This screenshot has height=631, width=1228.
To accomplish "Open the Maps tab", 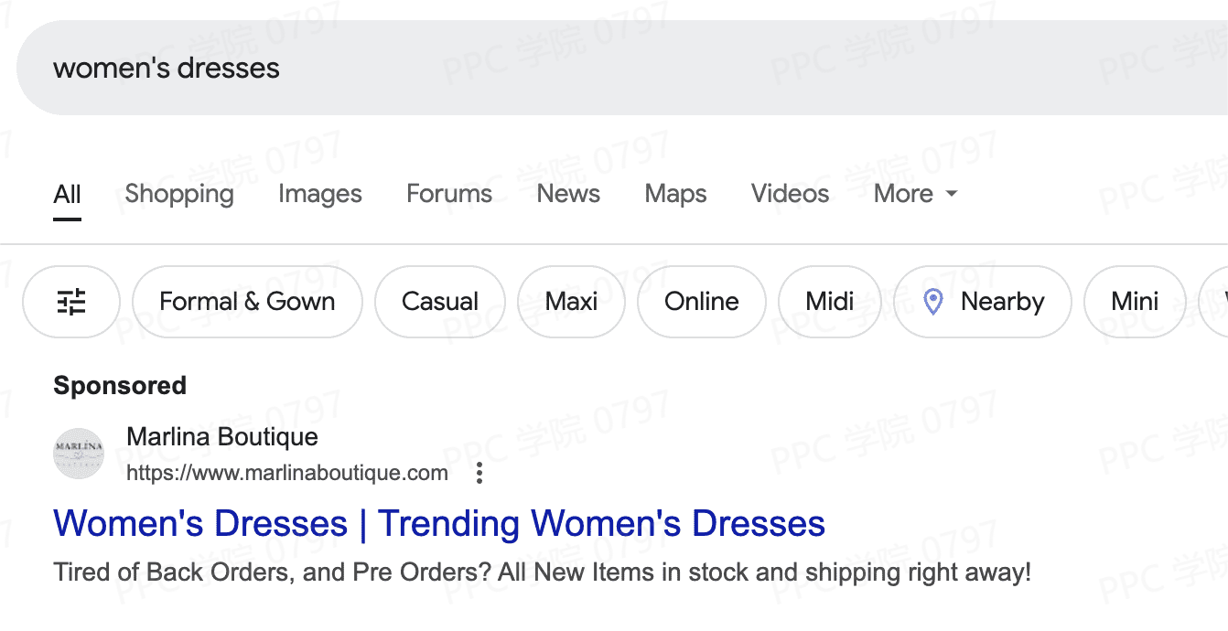I will tap(675, 194).
